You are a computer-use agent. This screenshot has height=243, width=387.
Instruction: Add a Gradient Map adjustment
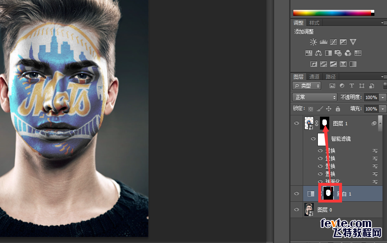[353, 64]
